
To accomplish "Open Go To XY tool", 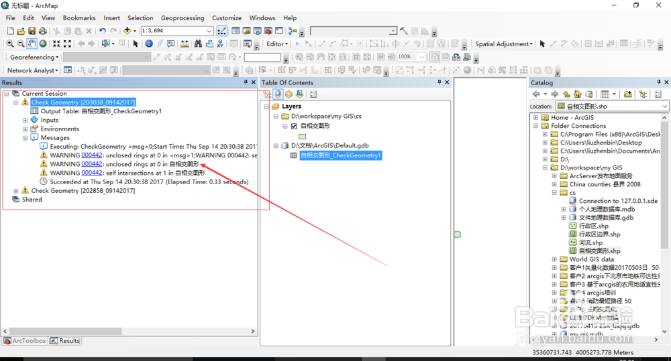I will [220, 44].
